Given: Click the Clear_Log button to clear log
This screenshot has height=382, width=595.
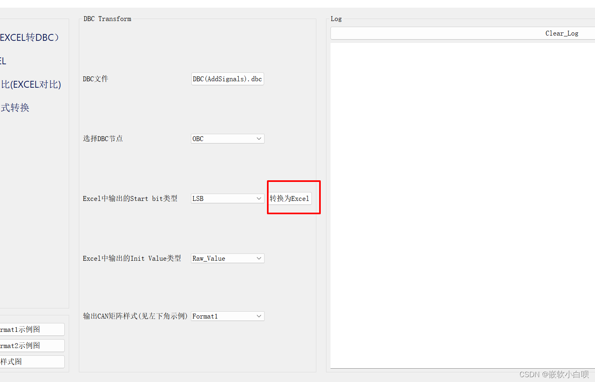Looking at the screenshot, I should (561, 33).
